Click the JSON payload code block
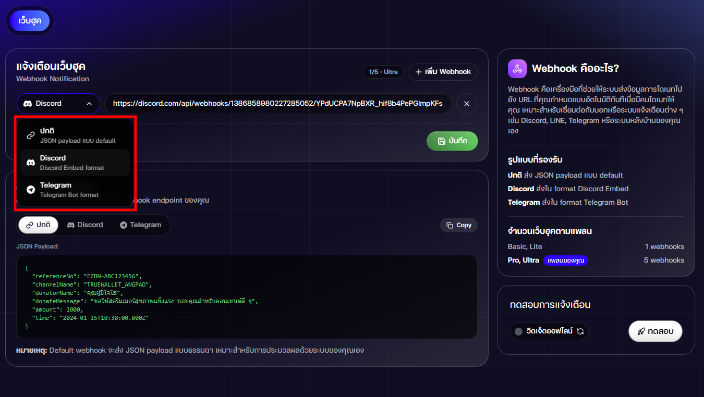This screenshot has width=704, height=397. [x=247, y=297]
